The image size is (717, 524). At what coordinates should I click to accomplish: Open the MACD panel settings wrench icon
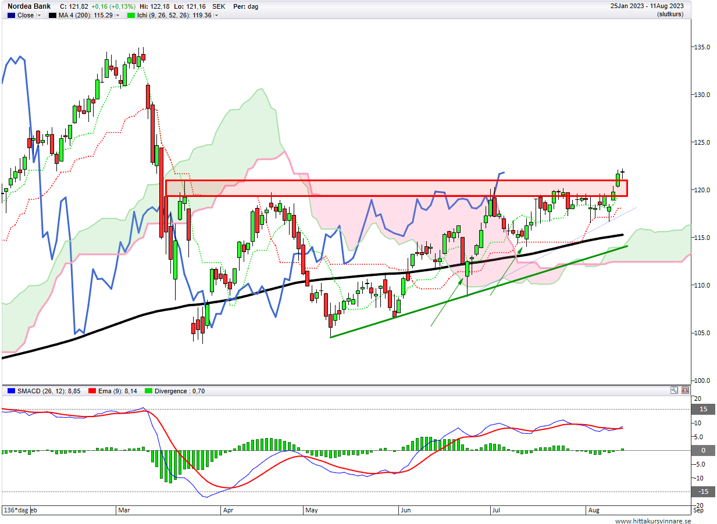674,390
